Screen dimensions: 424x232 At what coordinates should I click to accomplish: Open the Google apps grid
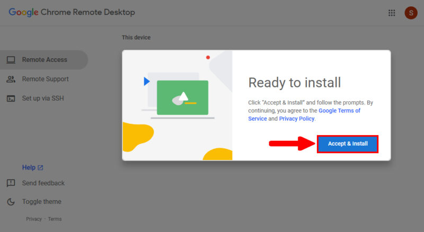392,13
